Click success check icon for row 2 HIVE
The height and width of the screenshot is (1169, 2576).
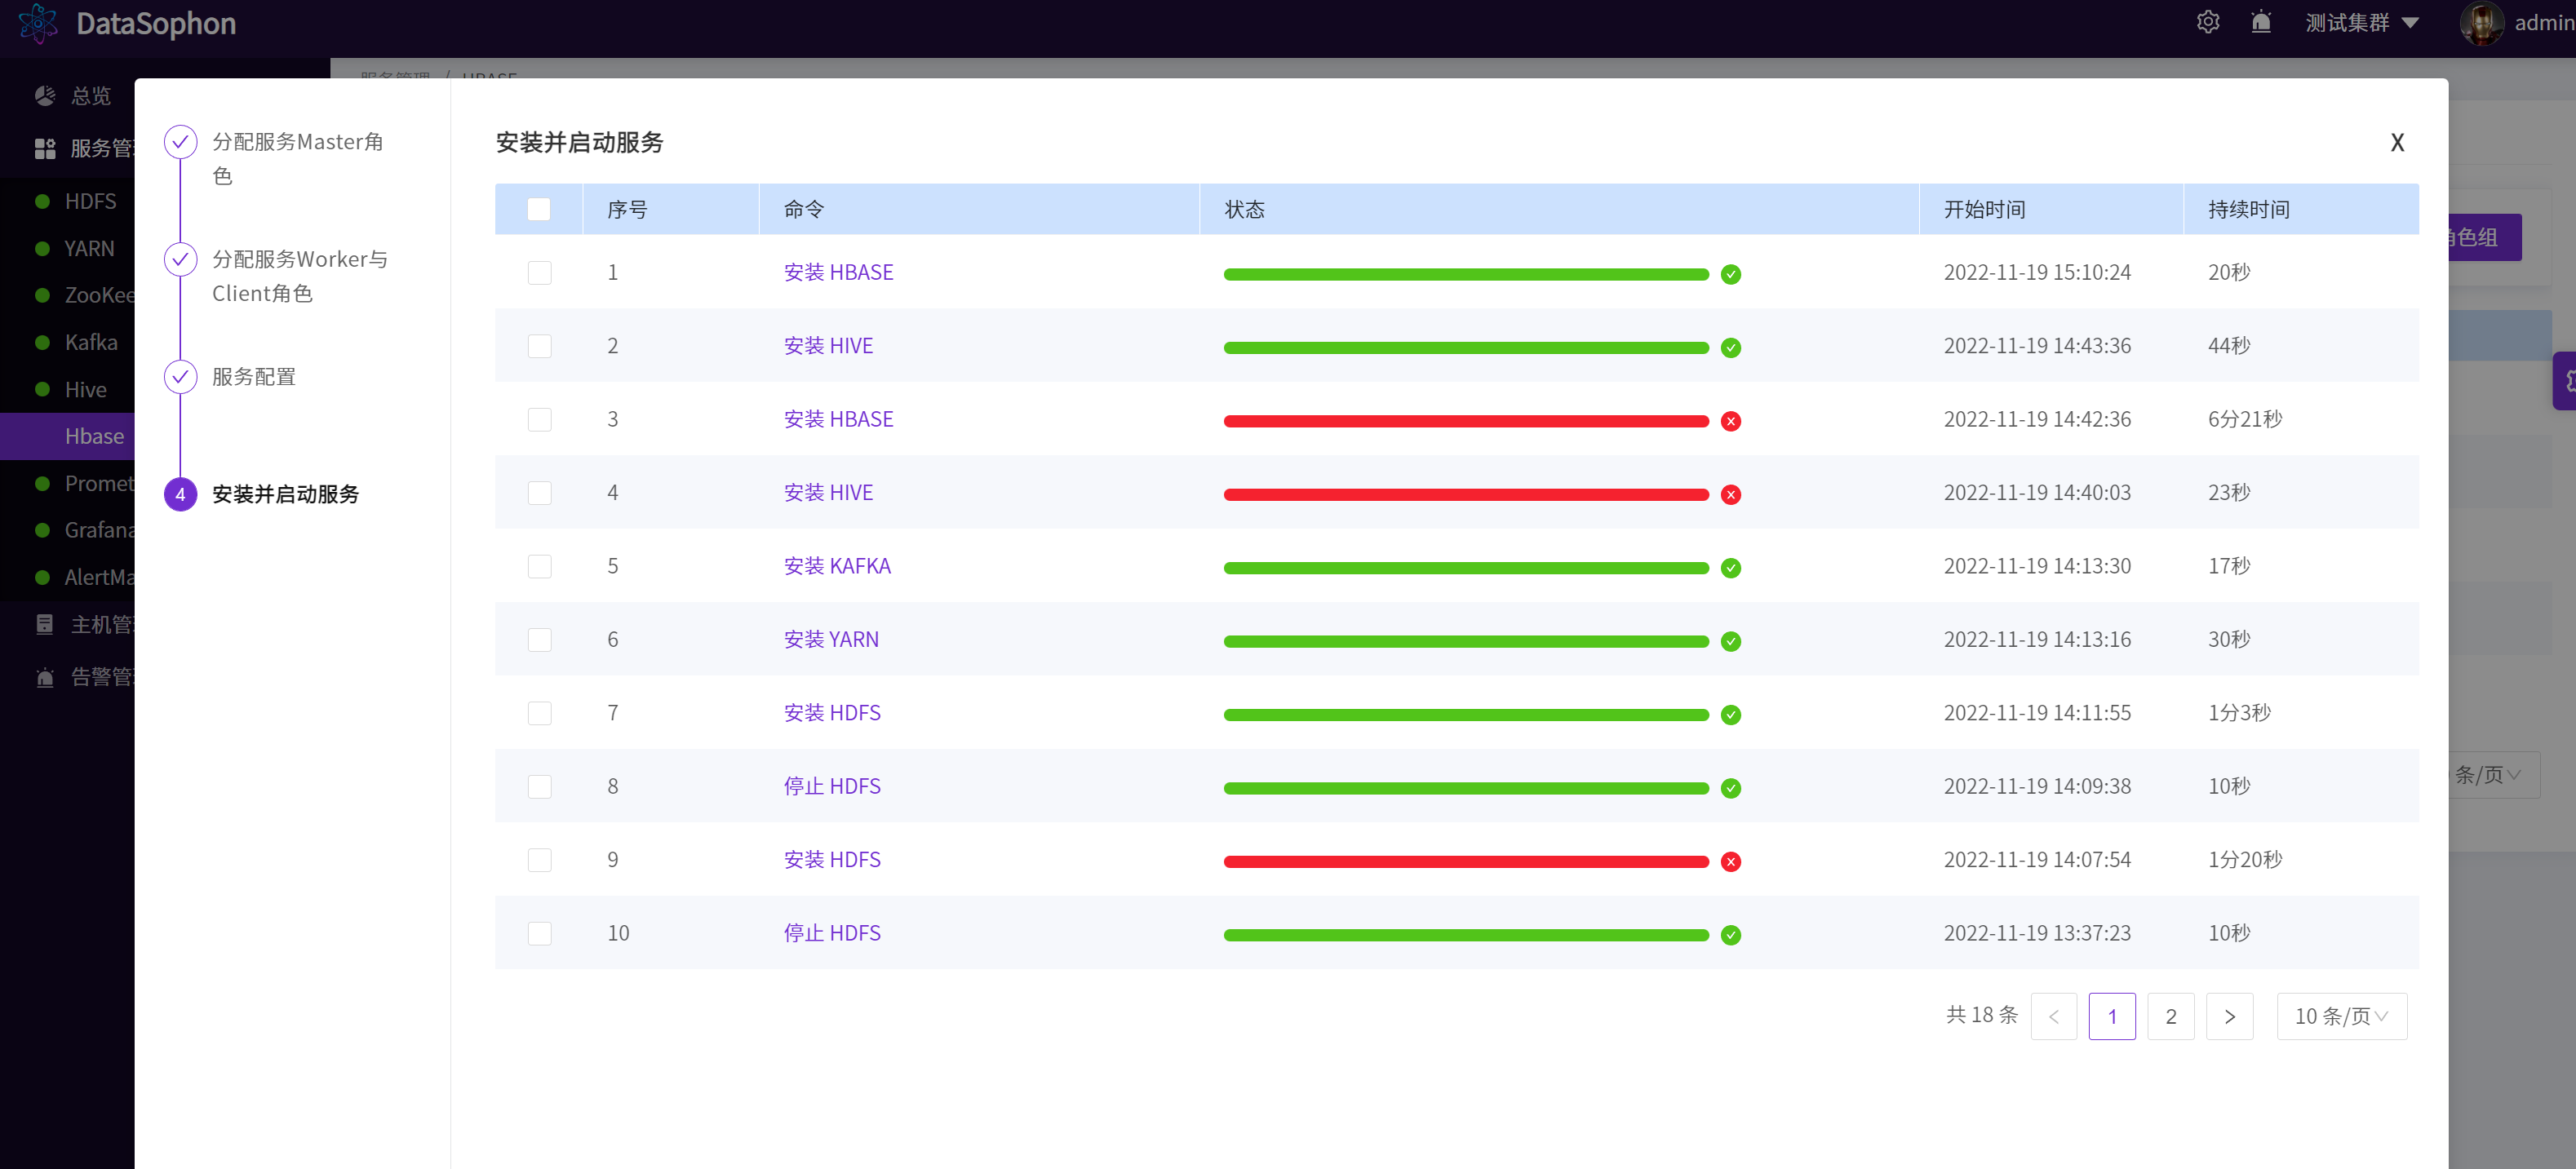(1731, 347)
